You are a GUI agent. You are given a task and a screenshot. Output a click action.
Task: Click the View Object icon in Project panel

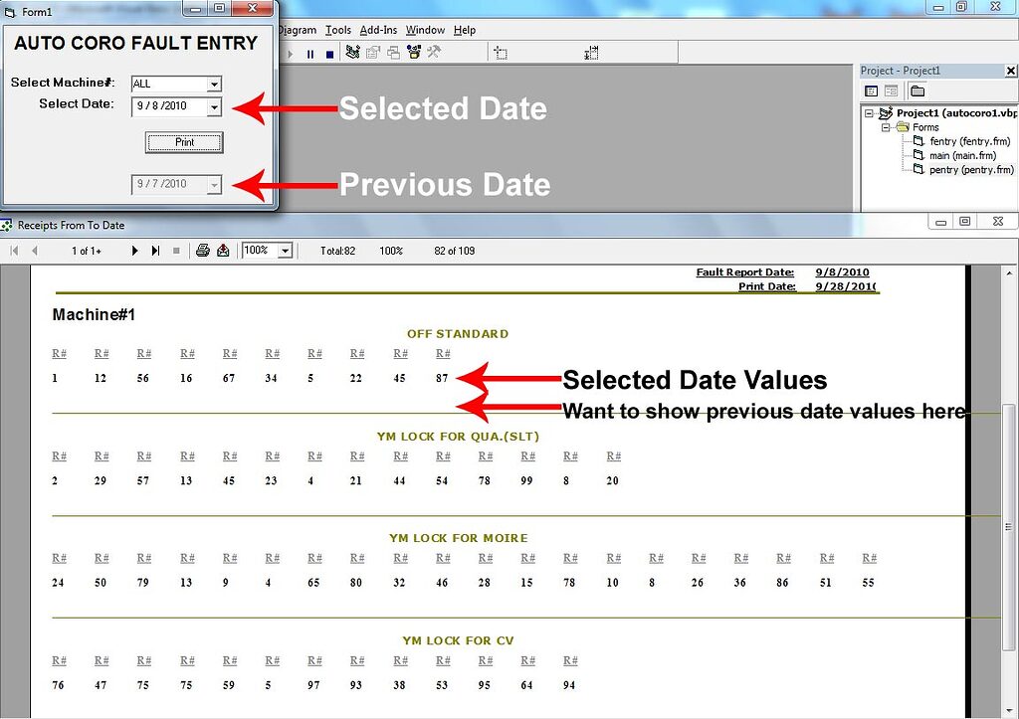coord(892,90)
